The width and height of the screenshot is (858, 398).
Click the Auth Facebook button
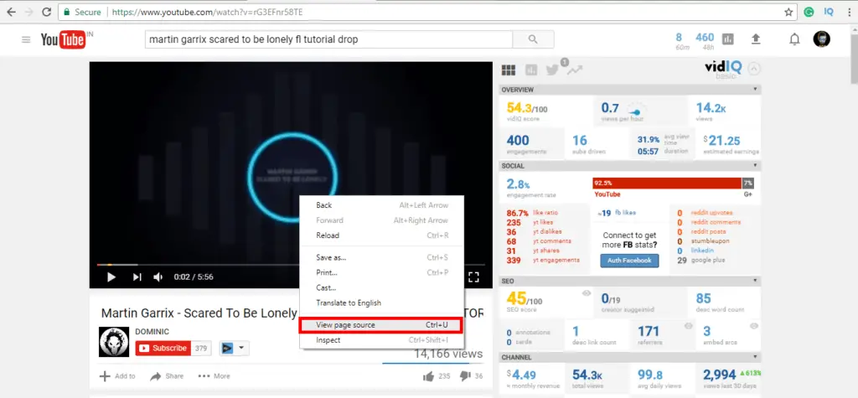coord(629,261)
